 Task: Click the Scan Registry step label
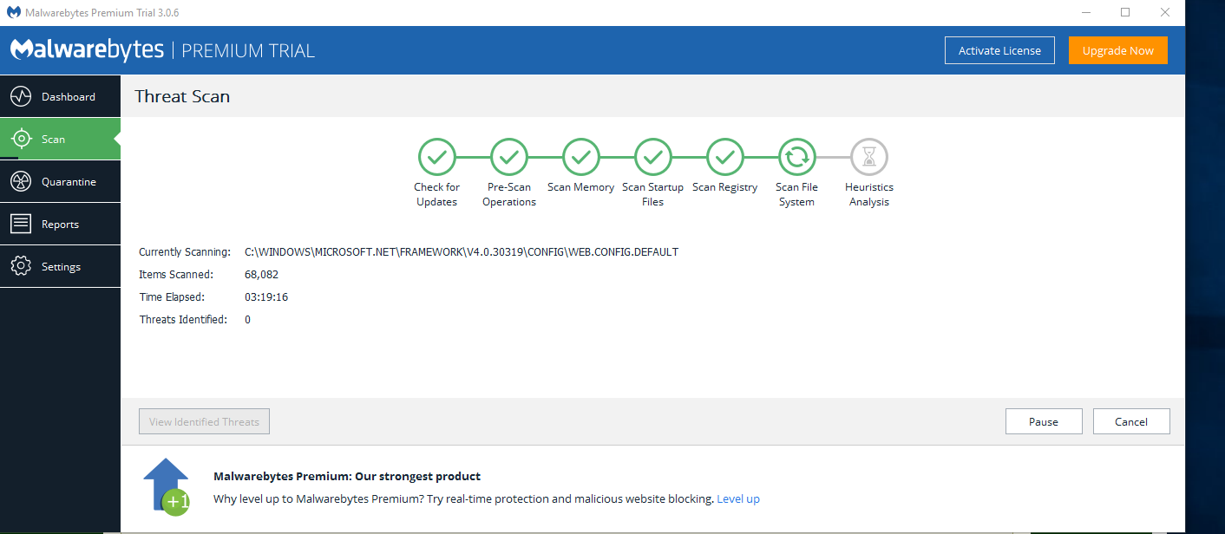[724, 187]
